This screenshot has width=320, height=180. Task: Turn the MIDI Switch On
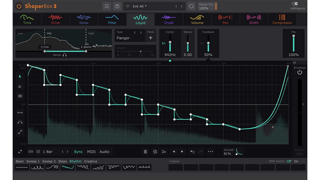pos(296,161)
